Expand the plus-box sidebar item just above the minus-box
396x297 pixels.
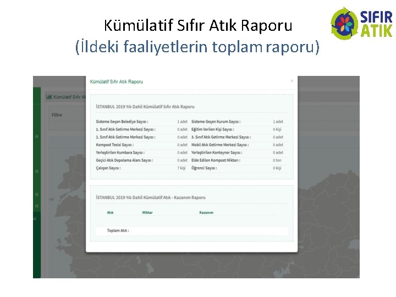point(37,195)
